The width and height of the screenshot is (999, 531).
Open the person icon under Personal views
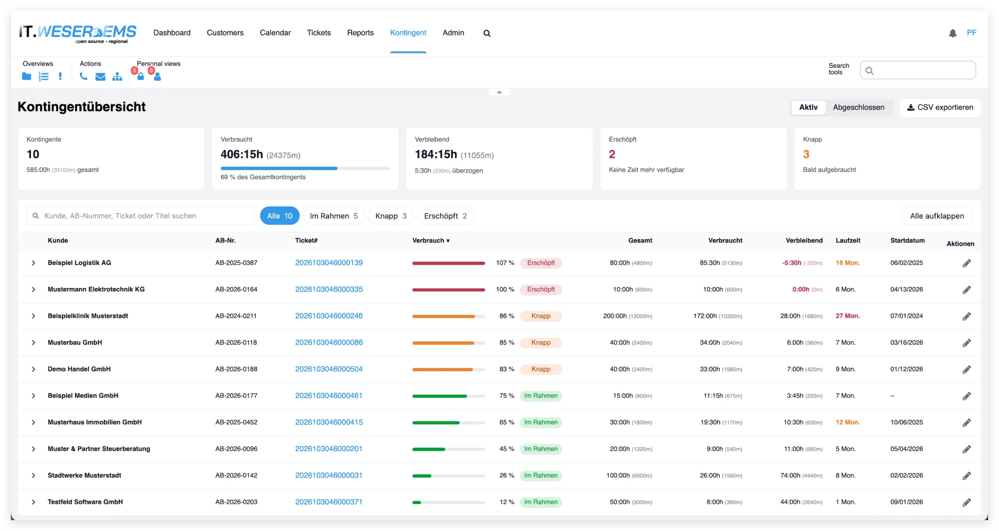click(x=157, y=76)
